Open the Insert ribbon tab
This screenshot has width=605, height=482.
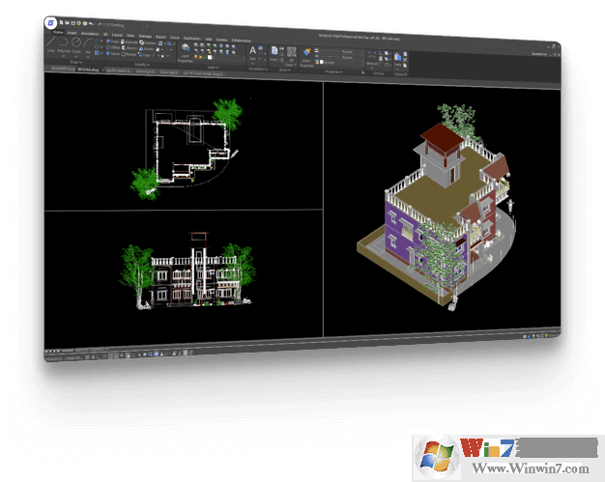pyautogui.click(x=72, y=32)
